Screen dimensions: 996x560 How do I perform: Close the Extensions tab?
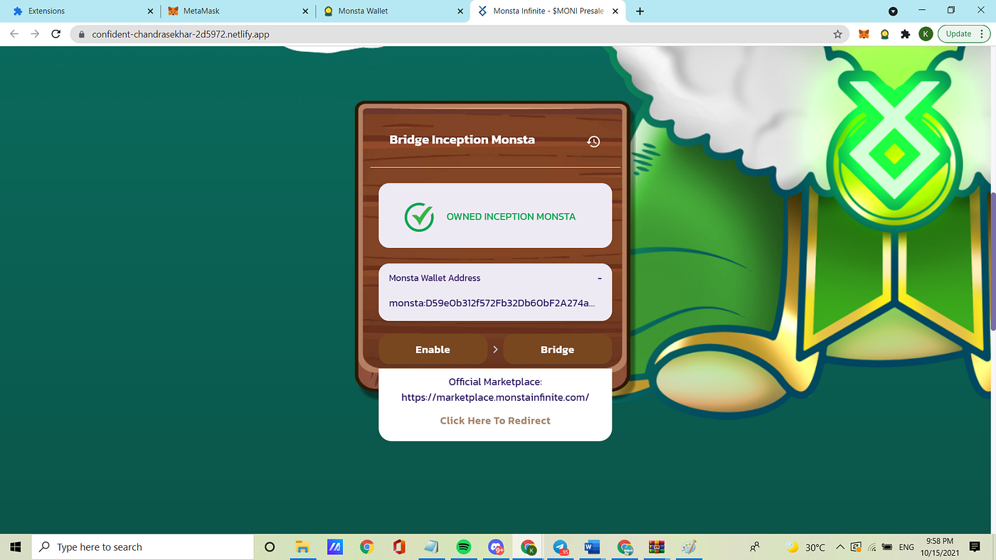[150, 11]
